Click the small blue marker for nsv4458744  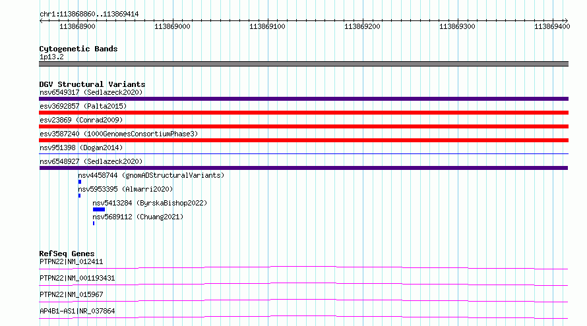(x=80, y=182)
